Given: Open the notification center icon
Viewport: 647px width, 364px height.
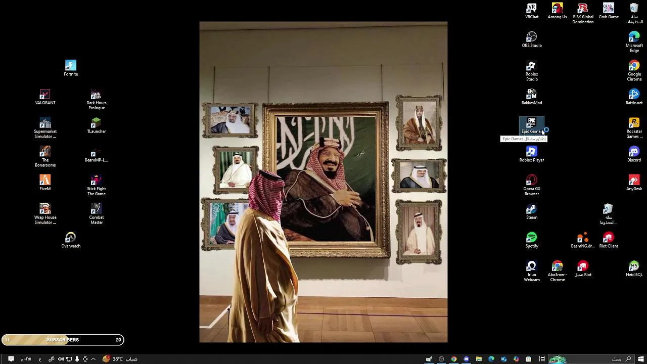Looking at the screenshot, I should click(11, 359).
